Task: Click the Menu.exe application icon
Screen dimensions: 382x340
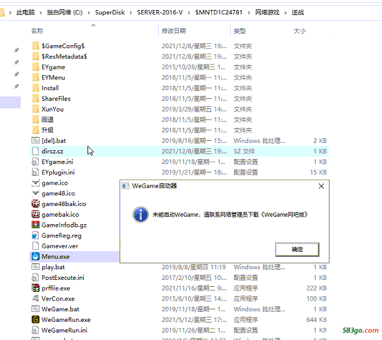Action: click(x=36, y=257)
